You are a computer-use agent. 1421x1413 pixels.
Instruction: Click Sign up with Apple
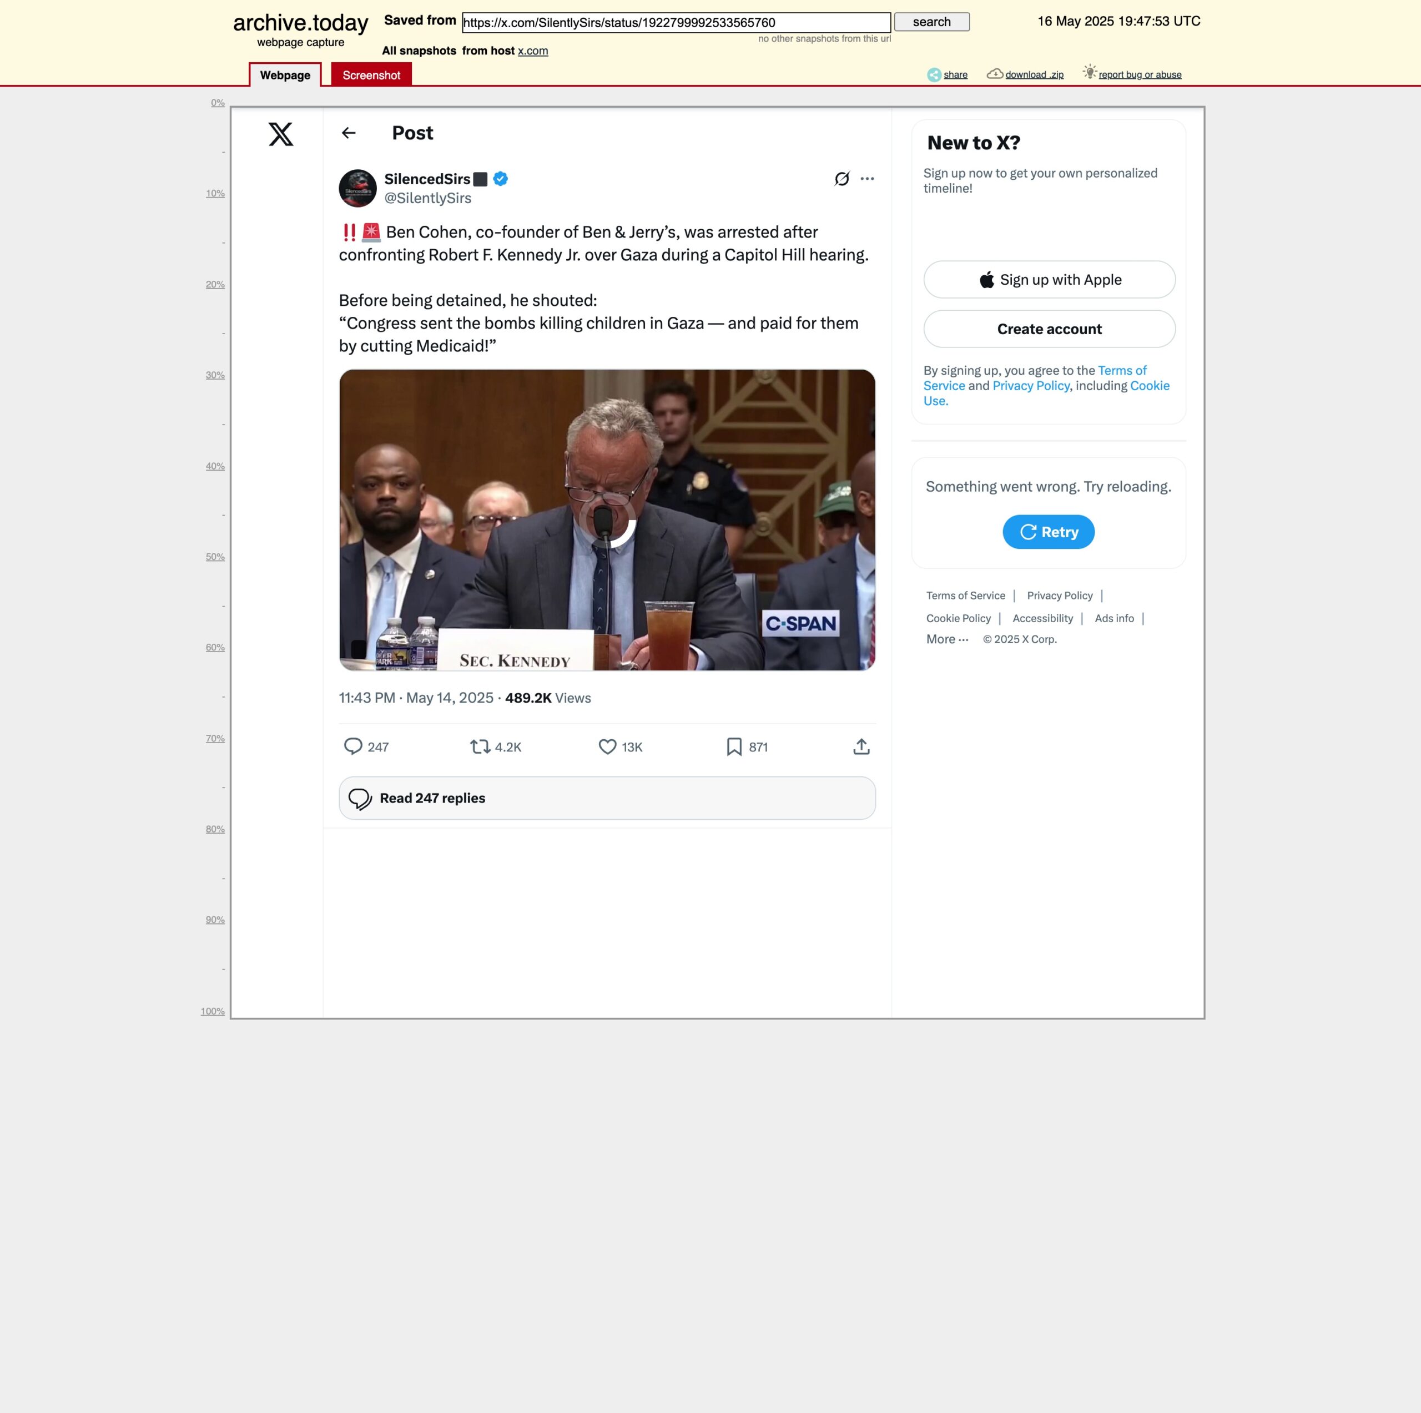tap(1049, 280)
